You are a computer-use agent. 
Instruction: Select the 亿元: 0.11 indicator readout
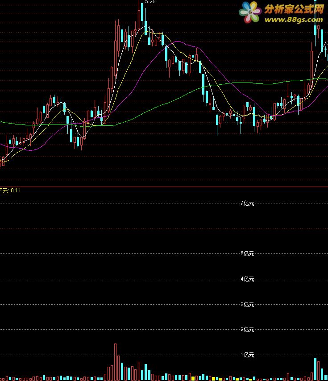pos(10,191)
